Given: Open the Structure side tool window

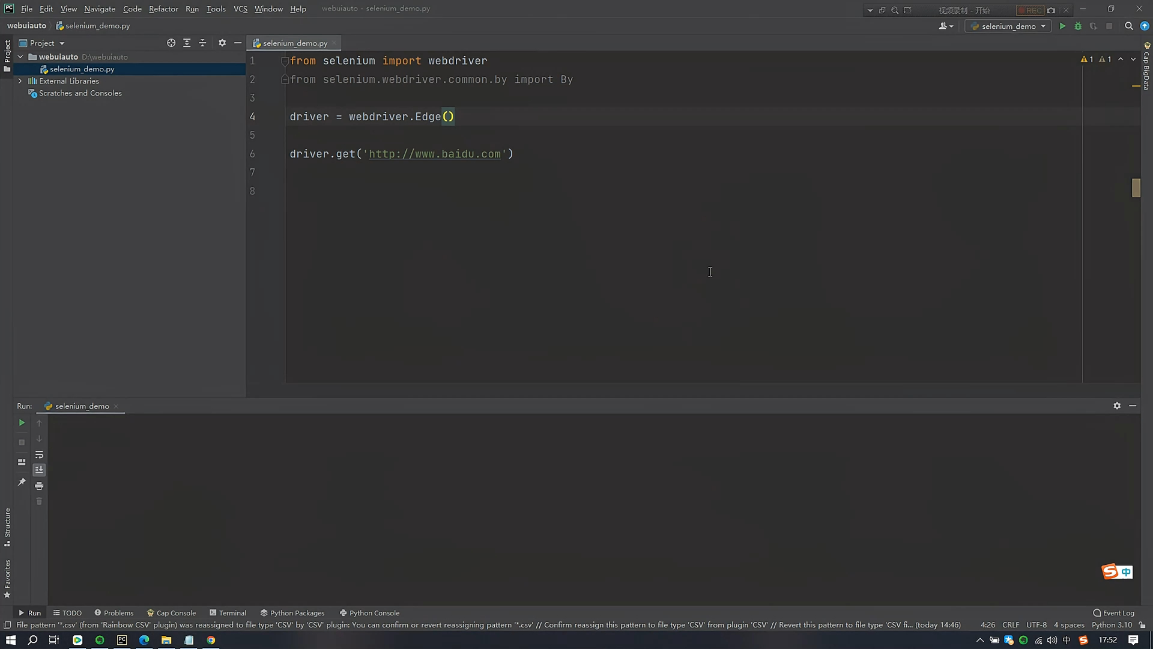Looking at the screenshot, I should pos(7,527).
